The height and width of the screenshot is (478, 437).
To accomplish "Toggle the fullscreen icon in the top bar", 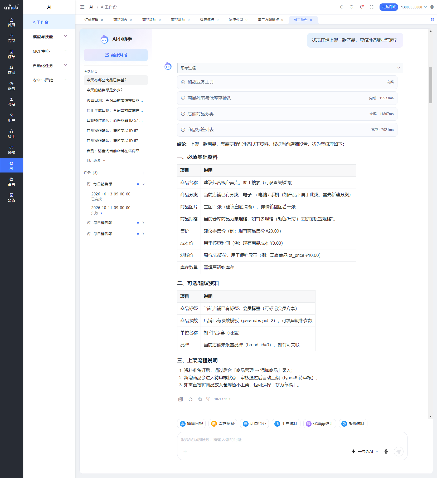I will point(372,7).
